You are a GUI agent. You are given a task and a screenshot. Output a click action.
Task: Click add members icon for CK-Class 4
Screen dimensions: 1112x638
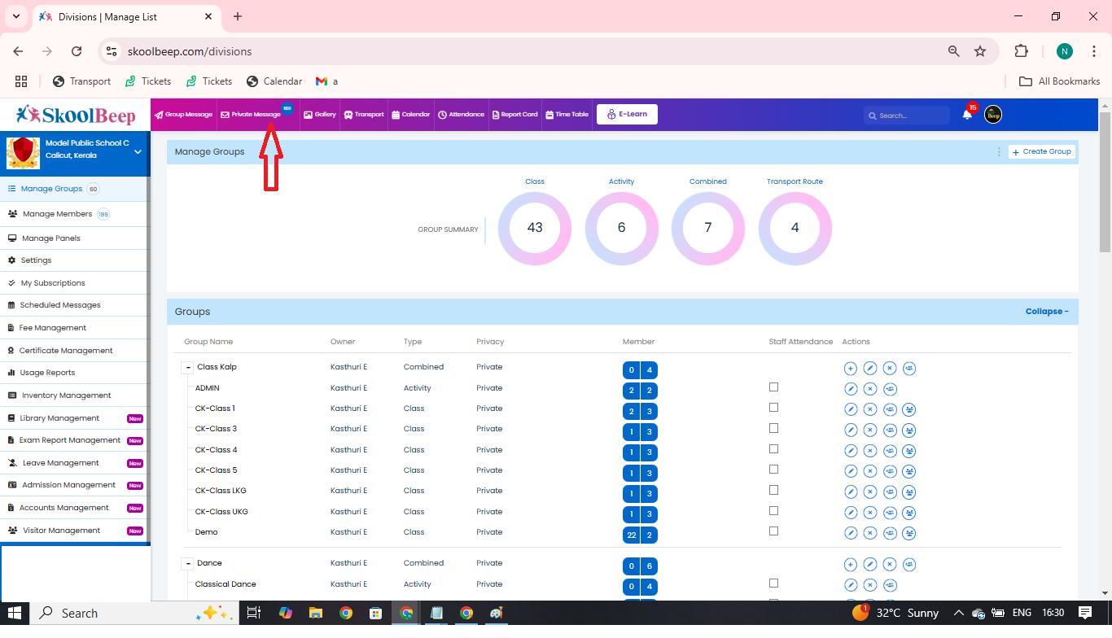click(890, 451)
